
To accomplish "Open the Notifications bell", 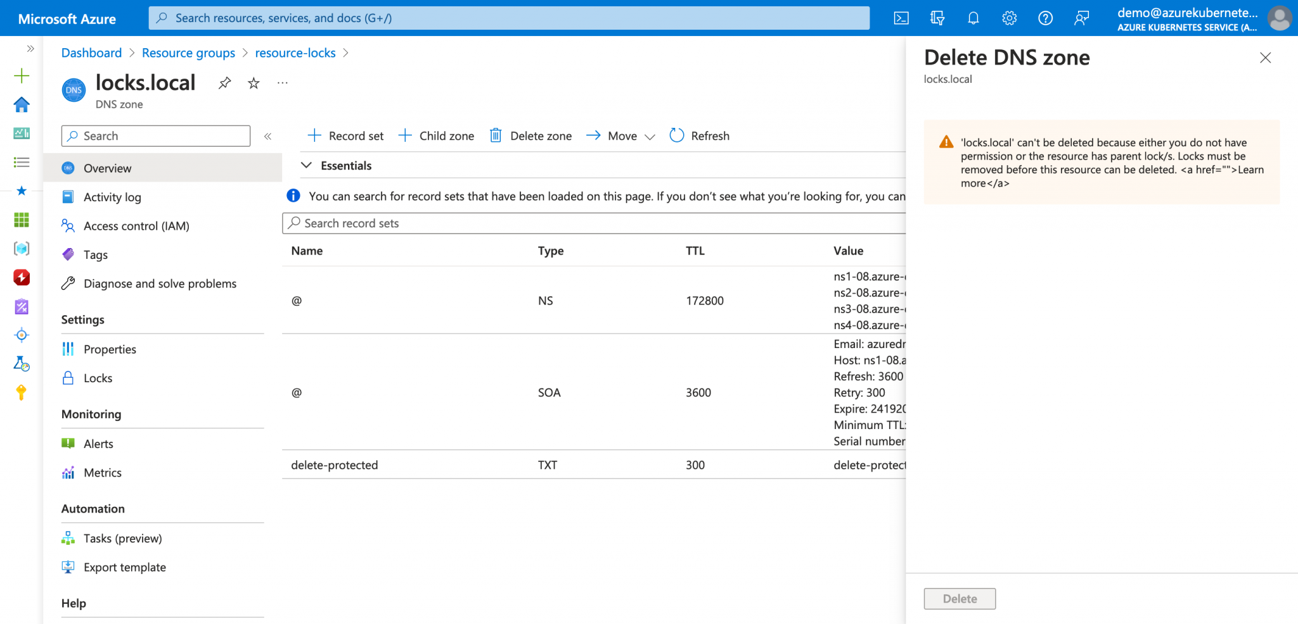I will [973, 17].
